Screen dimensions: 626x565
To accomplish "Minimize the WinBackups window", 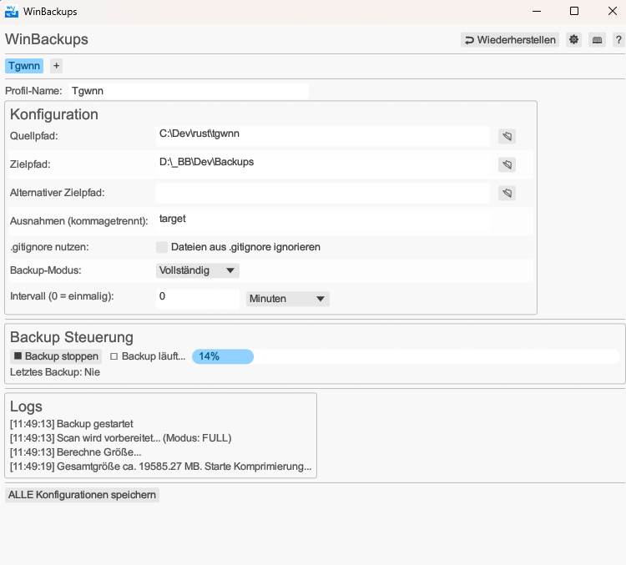I will (x=537, y=11).
